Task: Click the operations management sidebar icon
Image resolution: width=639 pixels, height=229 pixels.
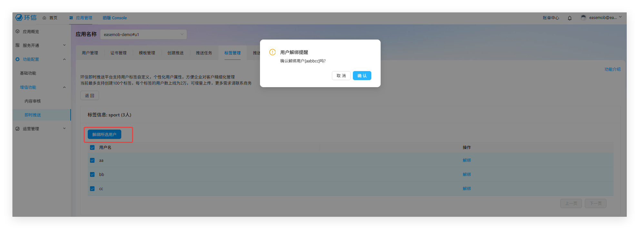Action: tap(17, 129)
